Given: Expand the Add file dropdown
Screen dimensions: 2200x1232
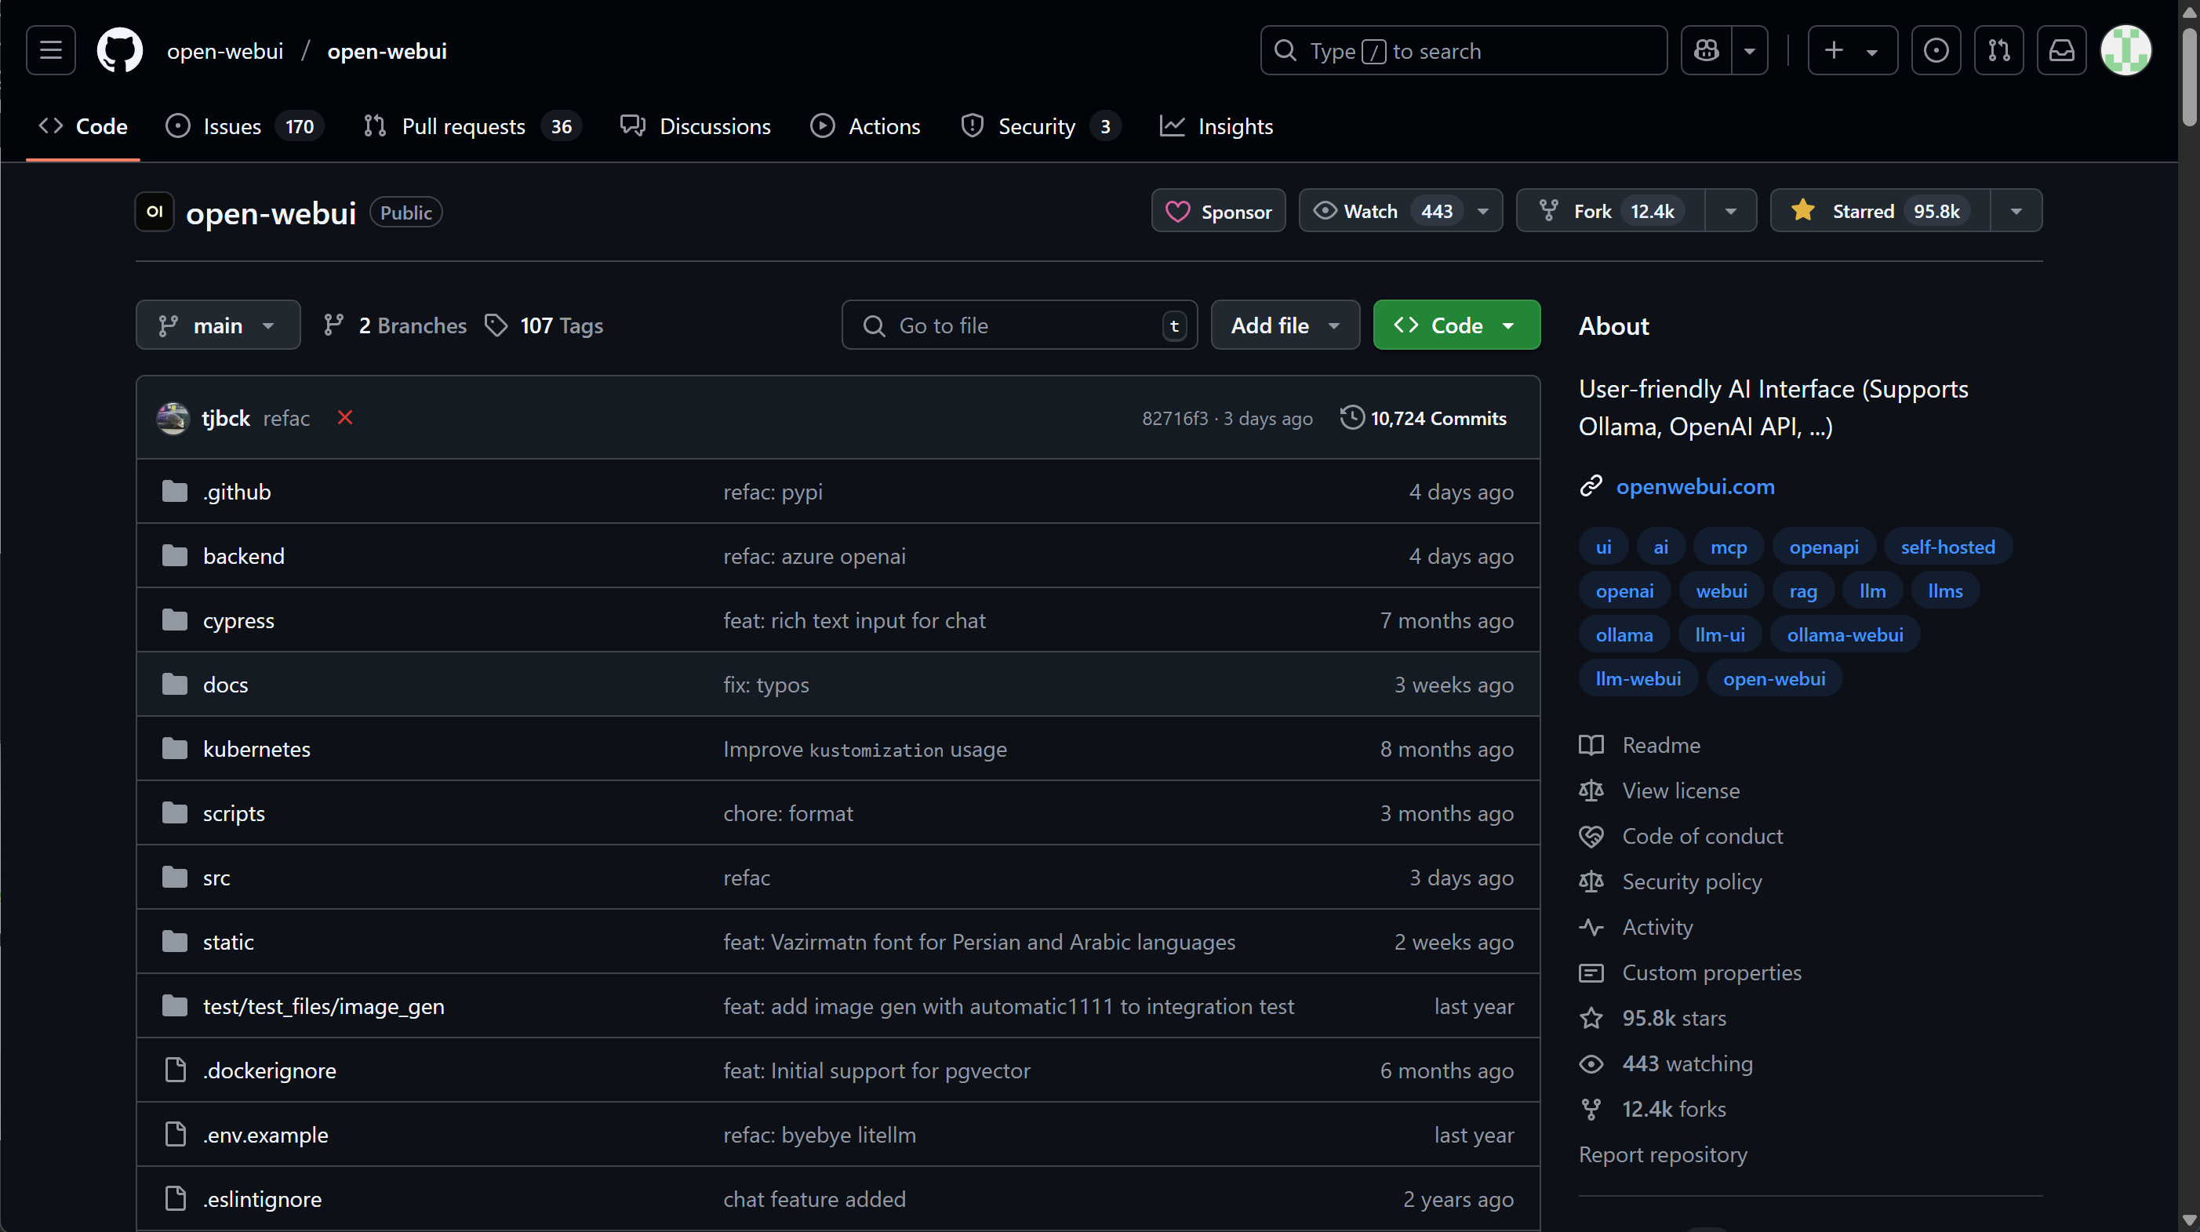Looking at the screenshot, I should [x=1285, y=325].
